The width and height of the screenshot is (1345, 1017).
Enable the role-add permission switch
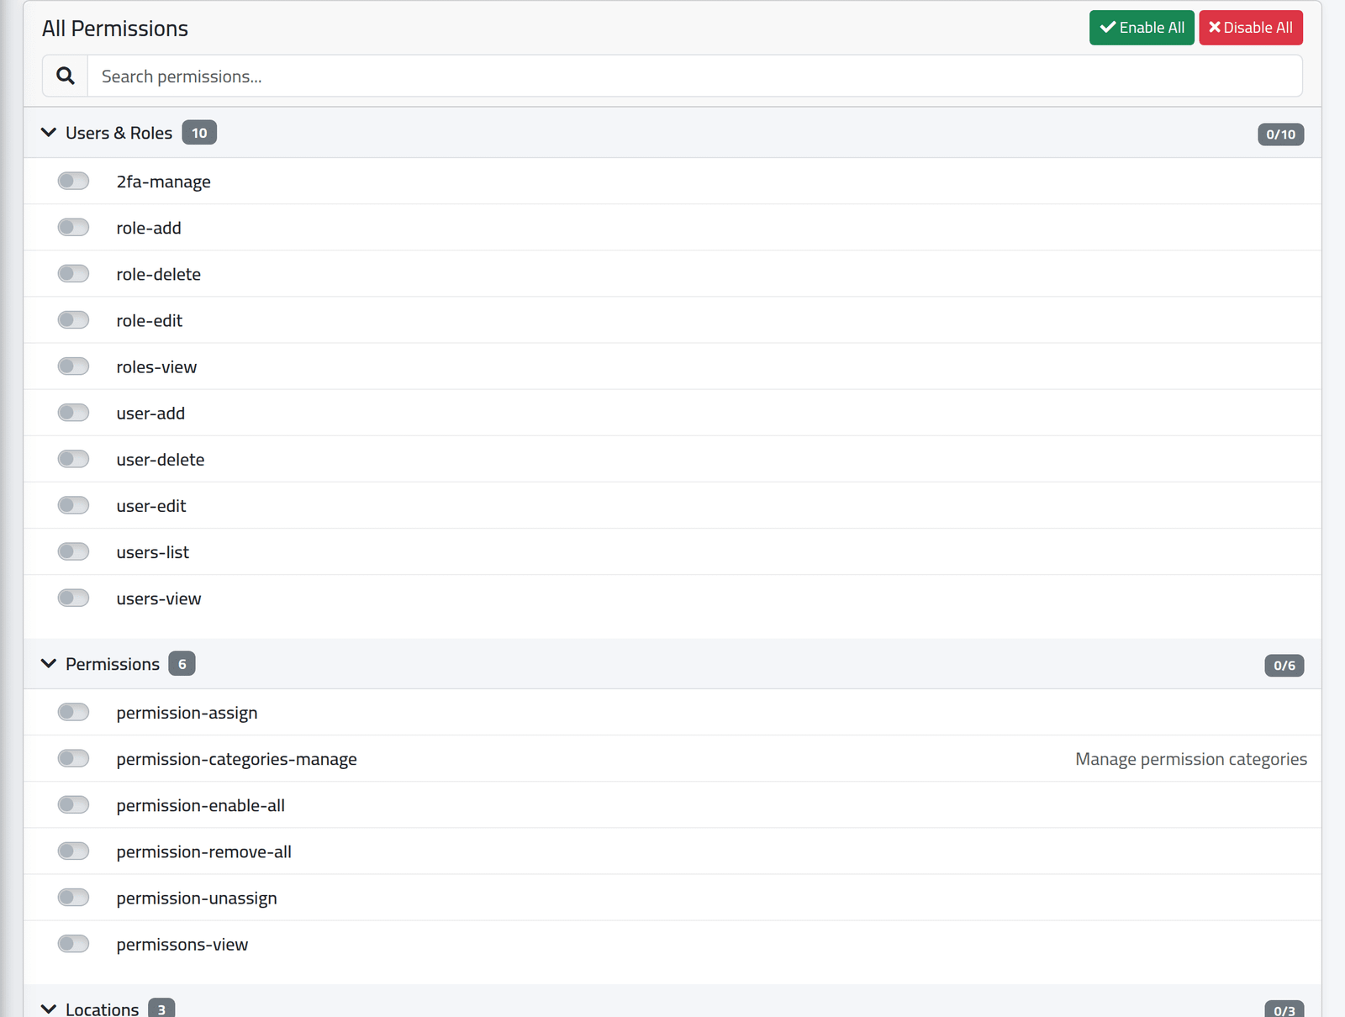73,227
